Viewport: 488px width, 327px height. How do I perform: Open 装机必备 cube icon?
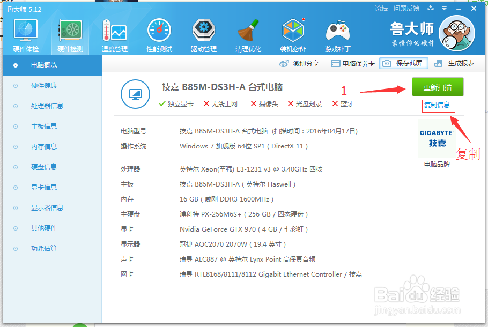(x=293, y=31)
